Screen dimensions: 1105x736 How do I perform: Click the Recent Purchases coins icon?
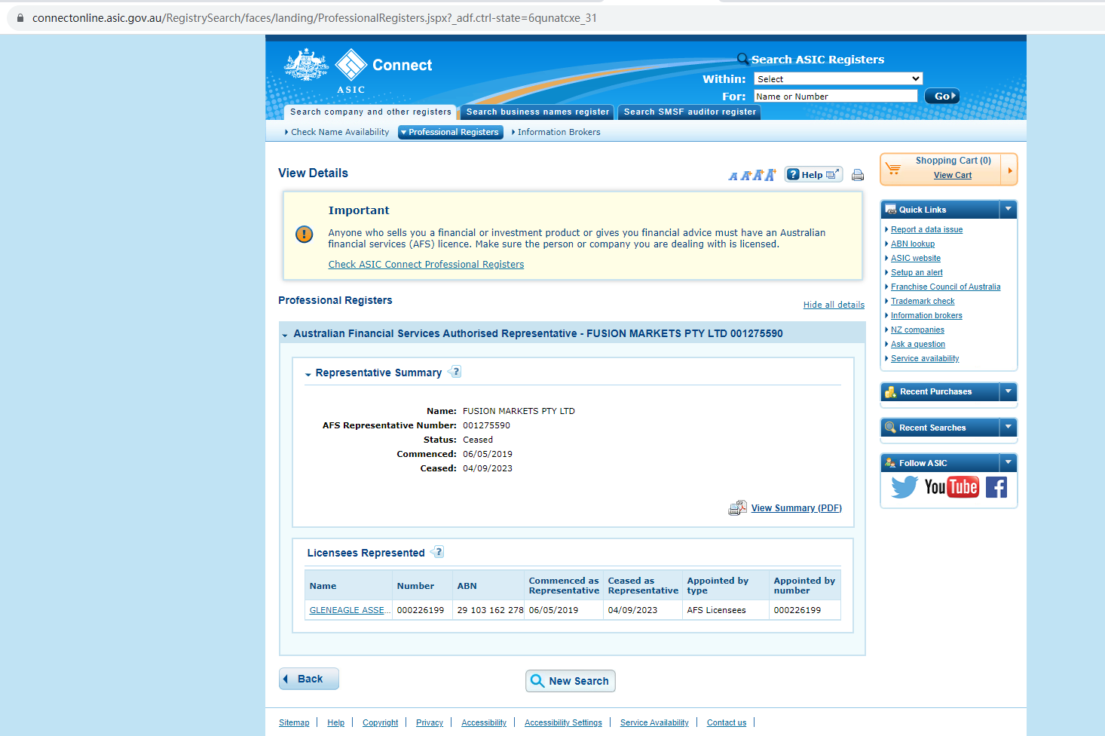coord(890,392)
